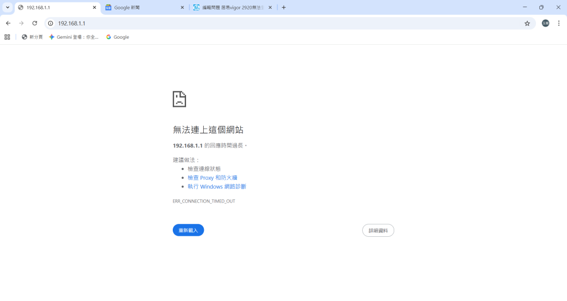Viewport: 567px width, 301px height.
Task: Click the sad page error icon
Action: [179, 99]
